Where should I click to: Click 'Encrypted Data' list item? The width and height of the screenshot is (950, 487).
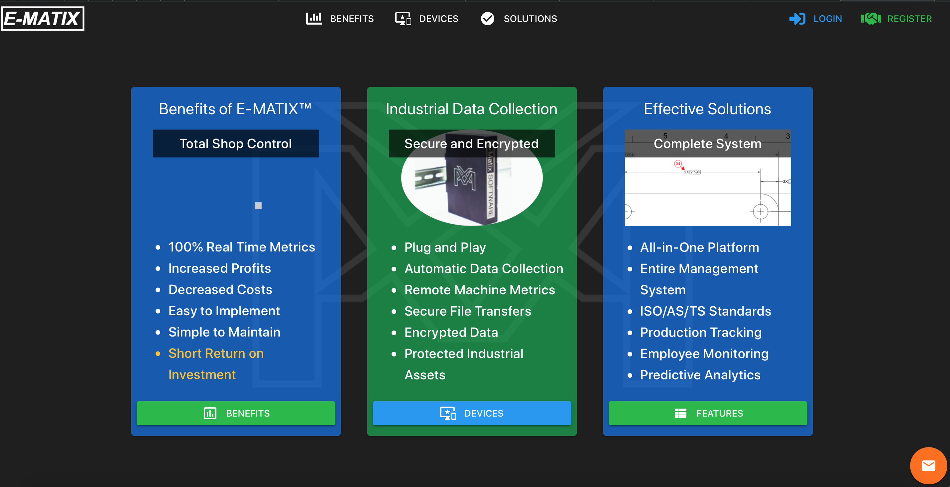[451, 332]
